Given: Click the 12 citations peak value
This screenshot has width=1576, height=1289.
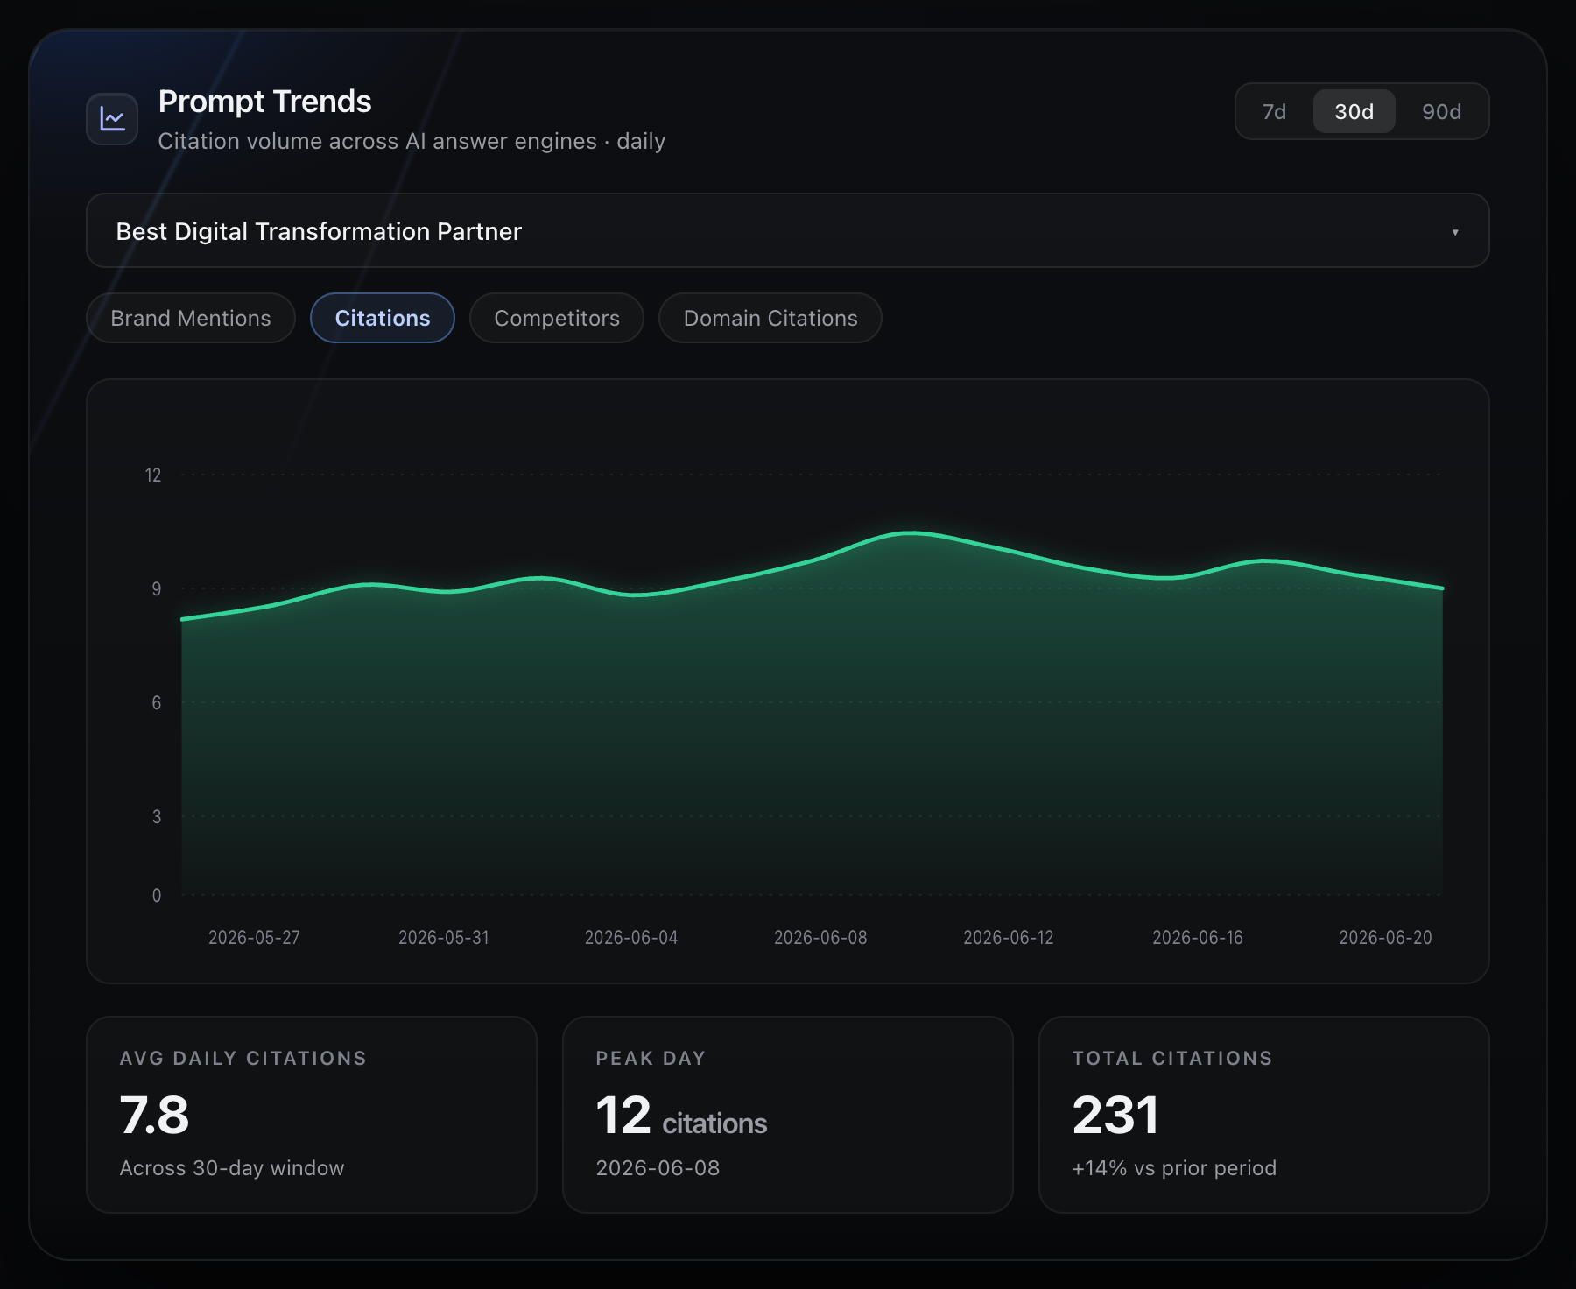Looking at the screenshot, I should (681, 1116).
